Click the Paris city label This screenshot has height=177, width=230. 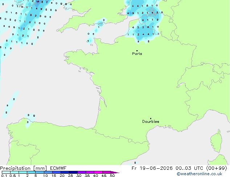tap(137, 54)
